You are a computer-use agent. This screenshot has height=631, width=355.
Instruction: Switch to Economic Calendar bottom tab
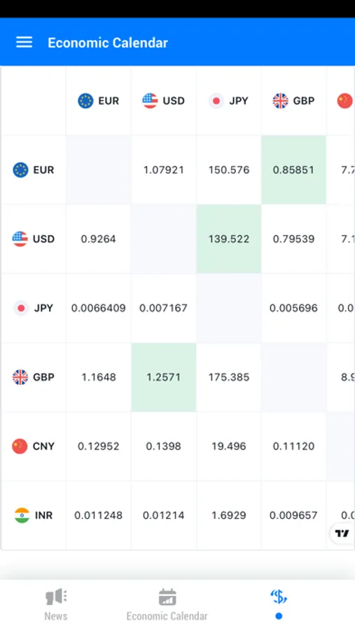point(167,604)
